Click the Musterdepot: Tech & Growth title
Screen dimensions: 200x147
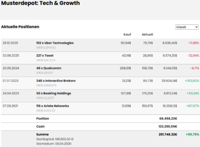click(x=41, y=3)
